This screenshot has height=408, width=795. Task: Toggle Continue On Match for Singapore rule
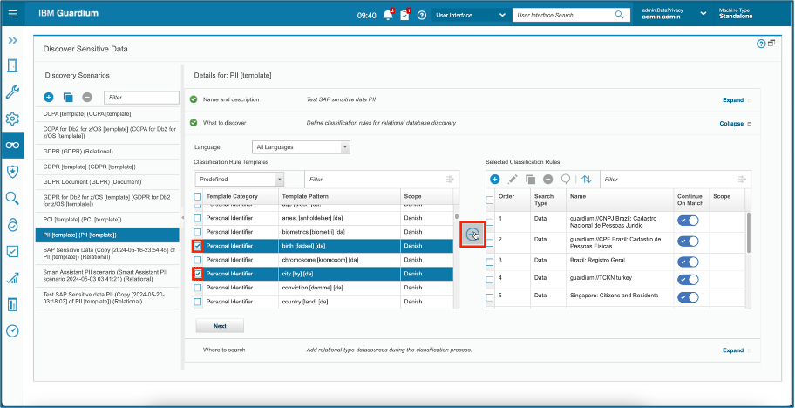click(x=688, y=297)
